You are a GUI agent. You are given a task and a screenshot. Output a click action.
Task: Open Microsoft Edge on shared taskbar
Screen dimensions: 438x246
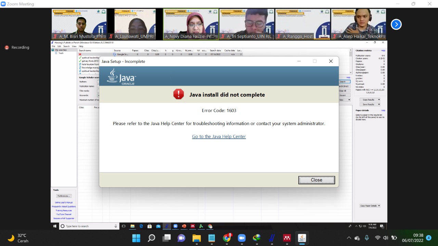point(141,226)
